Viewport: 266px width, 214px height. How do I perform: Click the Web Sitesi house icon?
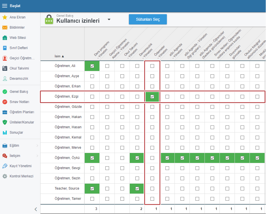(x=5, y=38)
